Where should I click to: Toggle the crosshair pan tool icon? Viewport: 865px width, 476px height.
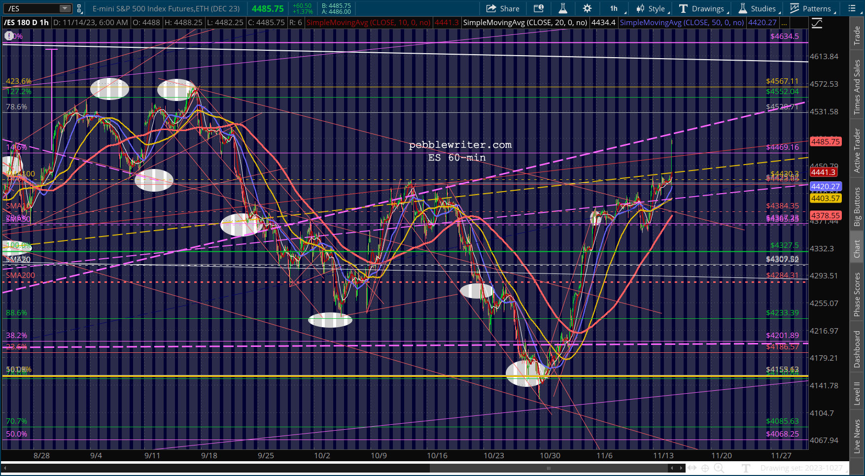coord(705,468)
